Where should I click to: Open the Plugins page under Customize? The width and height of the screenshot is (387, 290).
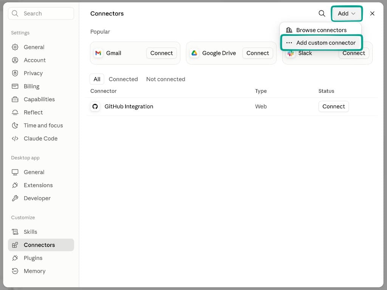coord(41,258)
